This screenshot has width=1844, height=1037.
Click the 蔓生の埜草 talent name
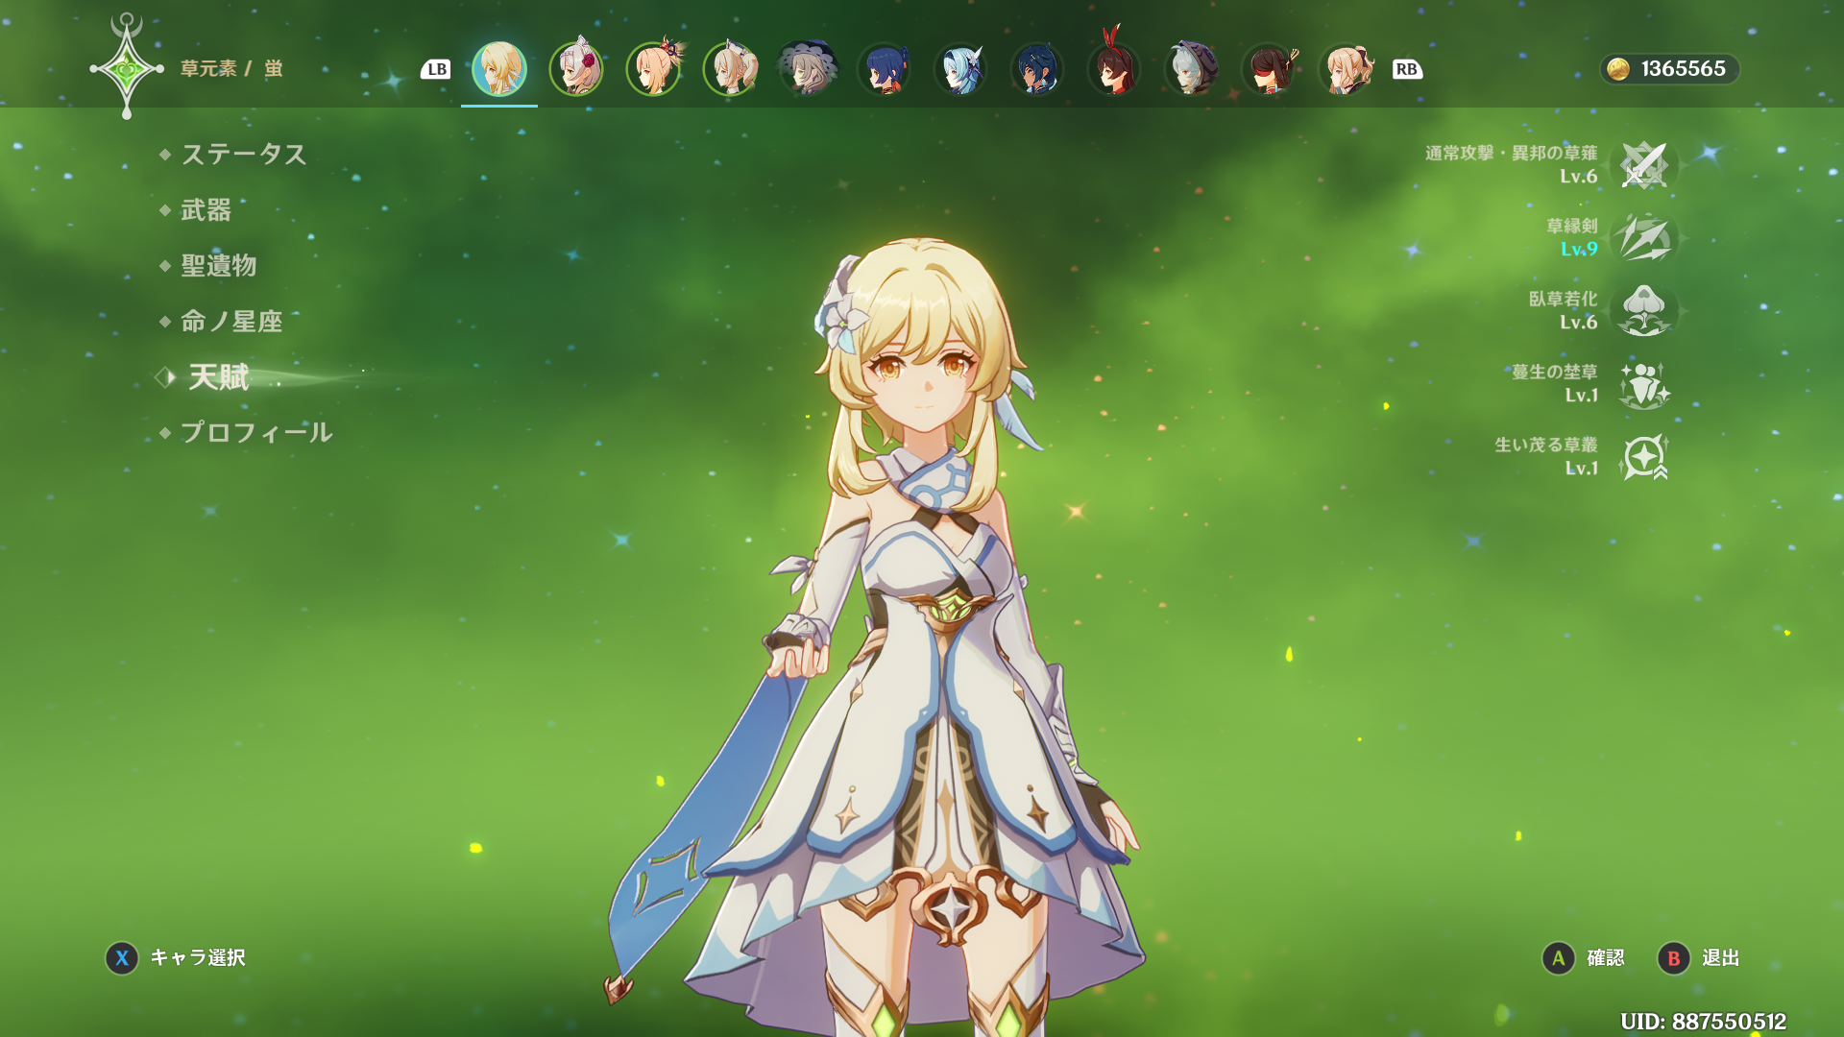coord(1555,373)
